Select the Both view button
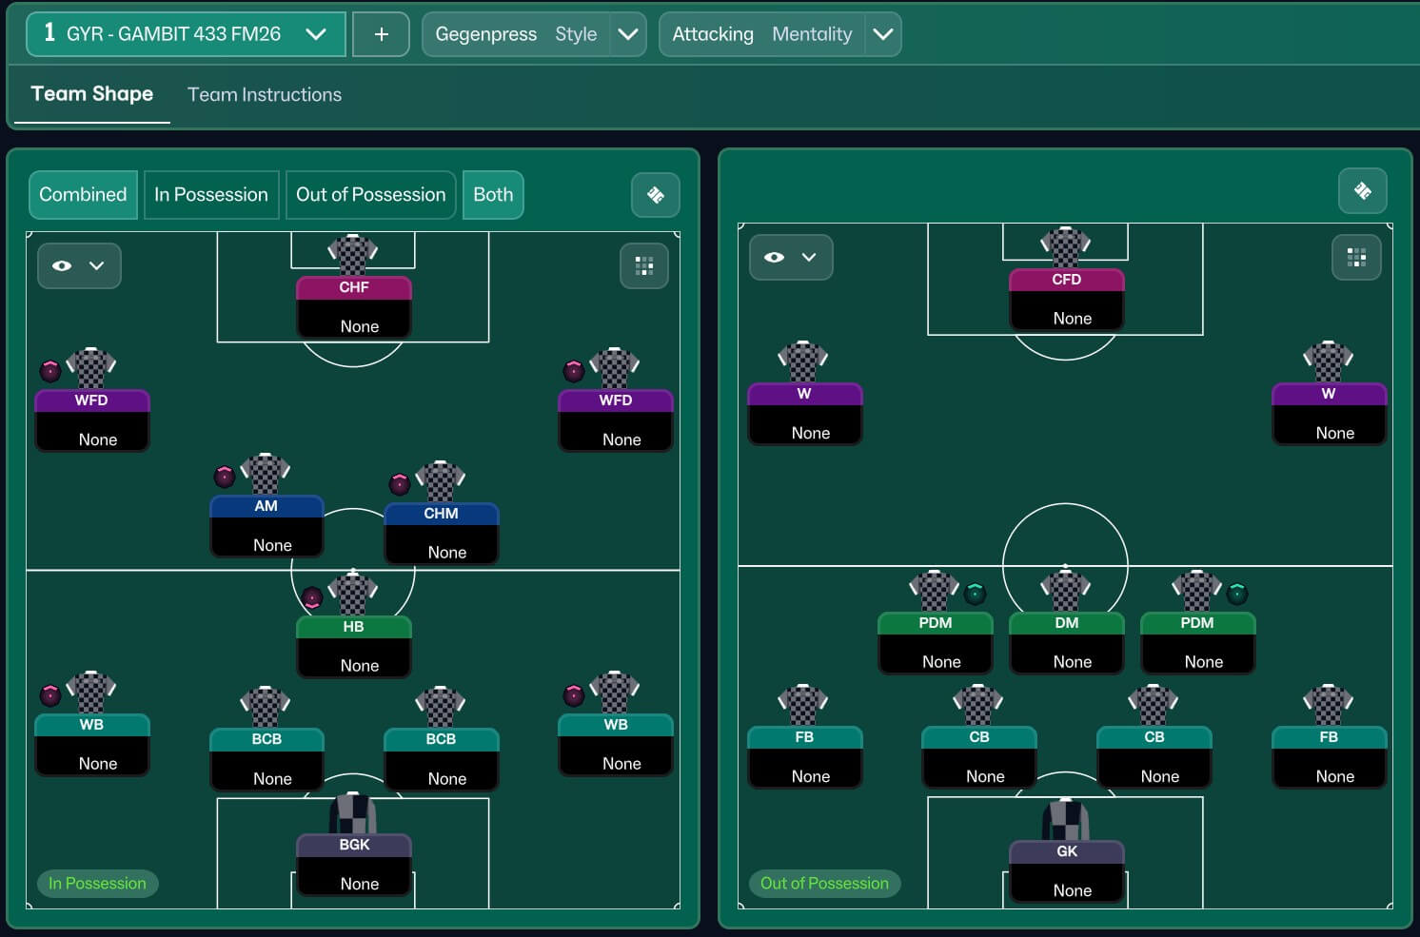Image resolution: width=1420 pixels, height=937 pixels. pyautogui.click(x=493, y=195)
